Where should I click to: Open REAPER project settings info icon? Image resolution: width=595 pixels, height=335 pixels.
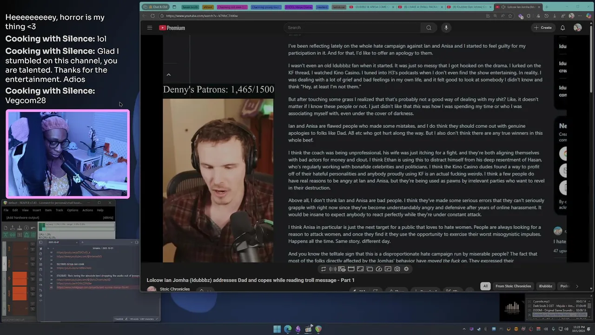click(26, 228)
